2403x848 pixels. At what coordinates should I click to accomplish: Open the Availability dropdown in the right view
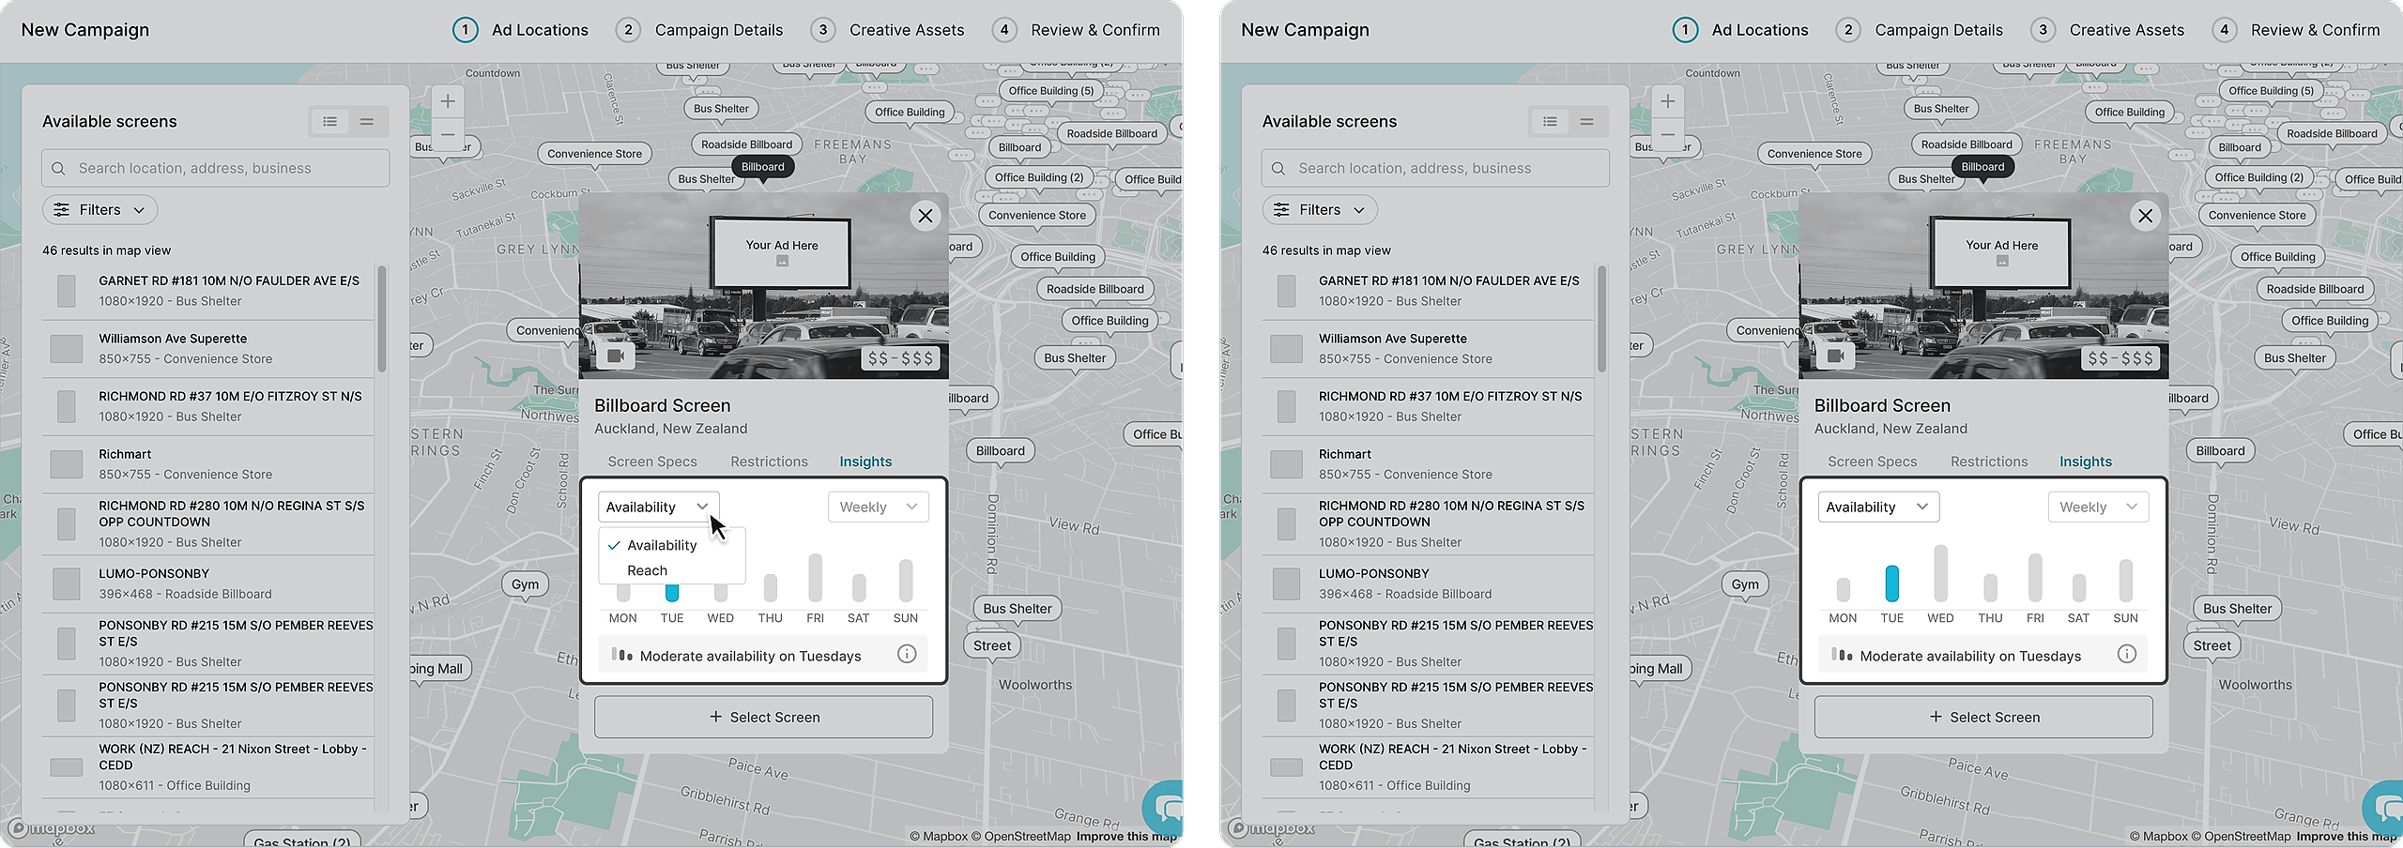[x=1878, y=507]
